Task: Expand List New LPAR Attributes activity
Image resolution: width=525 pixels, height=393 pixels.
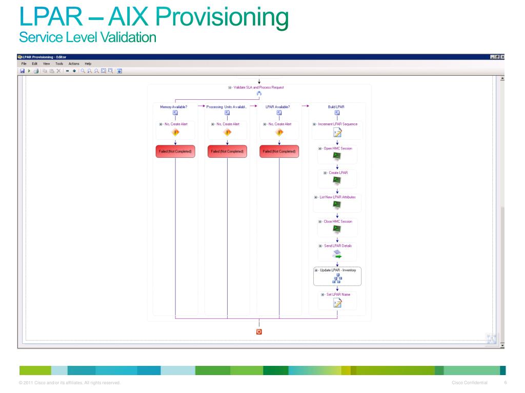Action: point(316,198)
